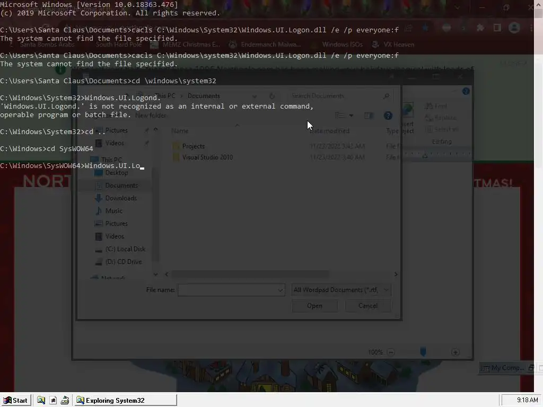The image size is (543, 407).
Task: Click the change view list icon
Action: (x=340, y=116)
